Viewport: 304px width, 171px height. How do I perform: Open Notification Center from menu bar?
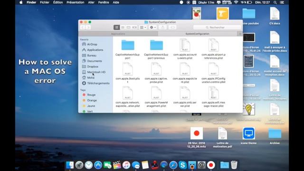pos(282,2)
